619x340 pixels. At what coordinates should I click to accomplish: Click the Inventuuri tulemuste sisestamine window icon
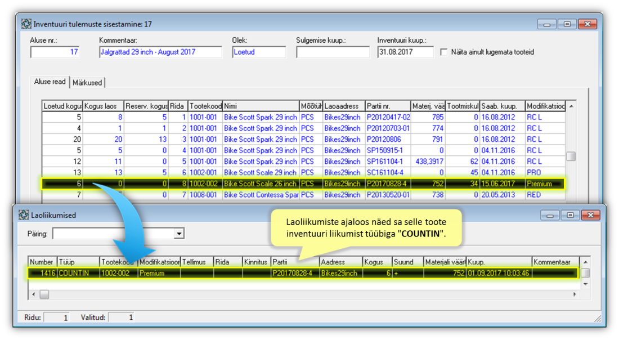tap(26, 24)
